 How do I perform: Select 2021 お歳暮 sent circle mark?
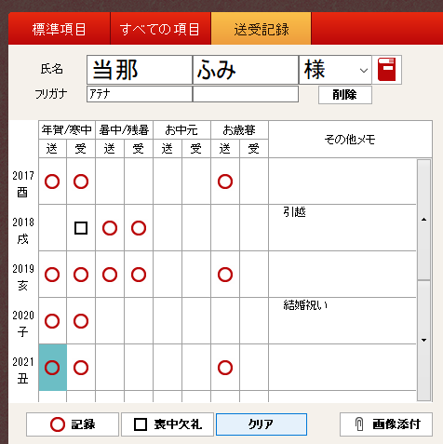(225, 368)
